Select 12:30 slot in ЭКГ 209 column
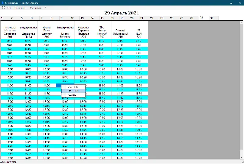Viewport: 244px width, 164px height. [102, 110]
